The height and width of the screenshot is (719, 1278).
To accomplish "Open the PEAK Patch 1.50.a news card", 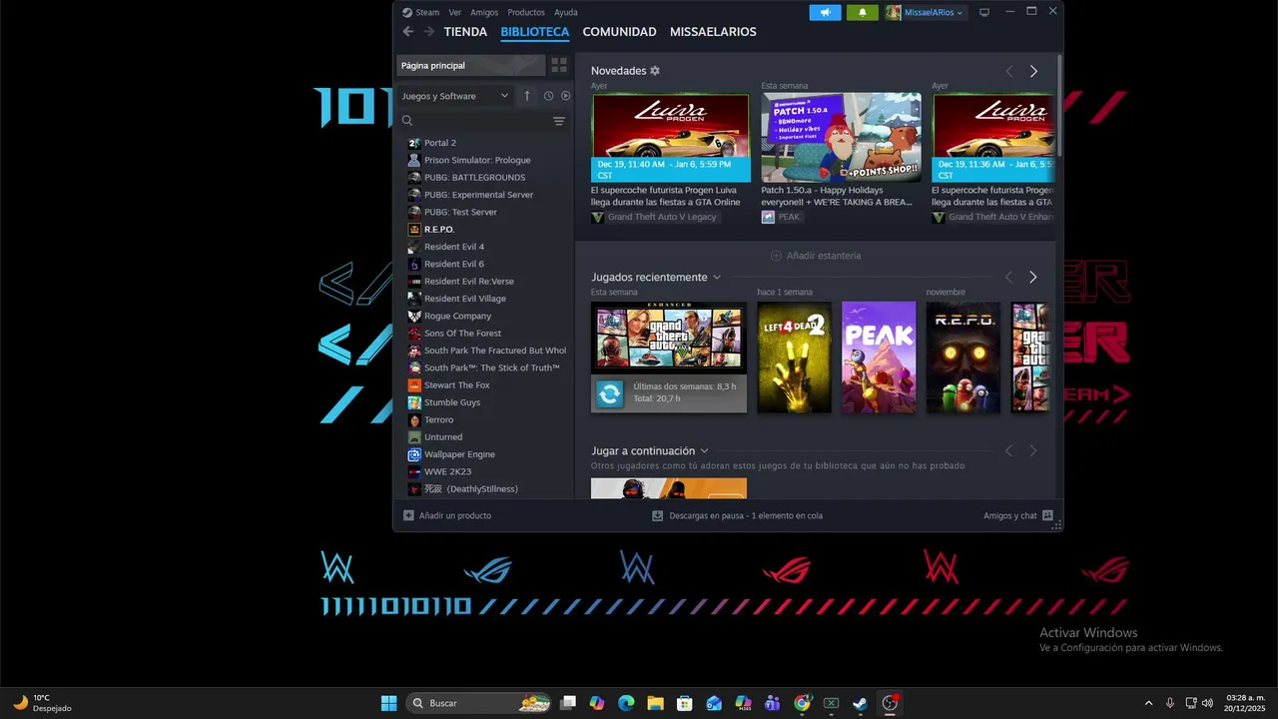I will 842,138.
